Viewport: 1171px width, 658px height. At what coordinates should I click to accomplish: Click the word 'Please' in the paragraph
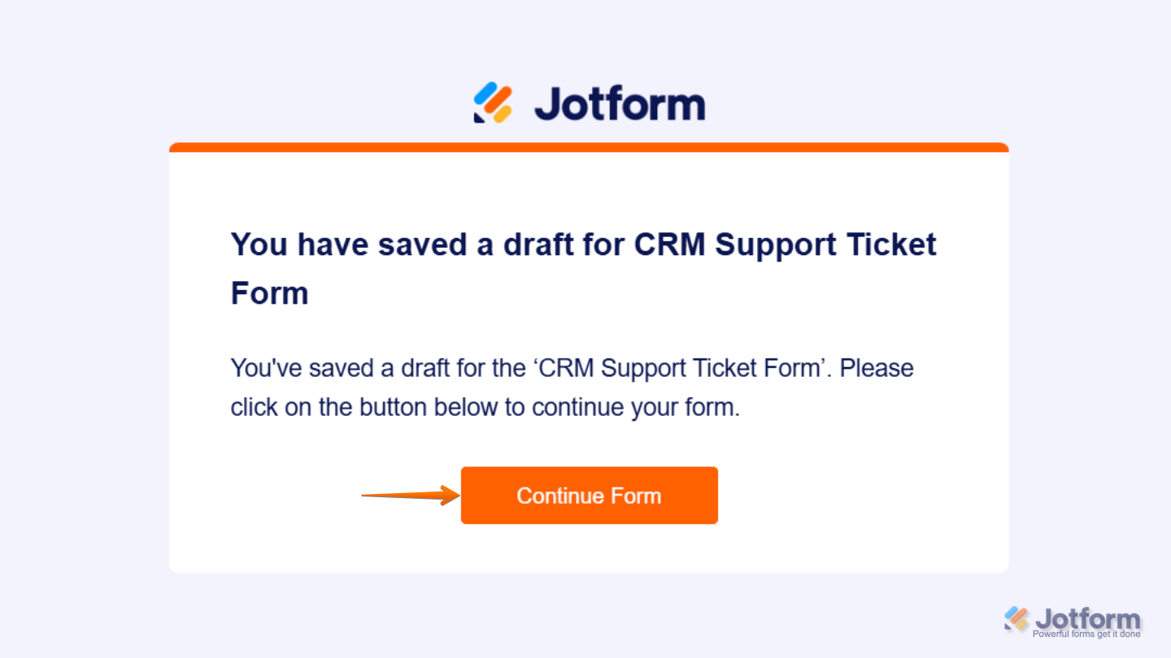[x=876, y=368]
